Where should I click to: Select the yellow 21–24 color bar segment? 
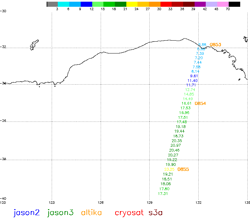pos(132,4)
